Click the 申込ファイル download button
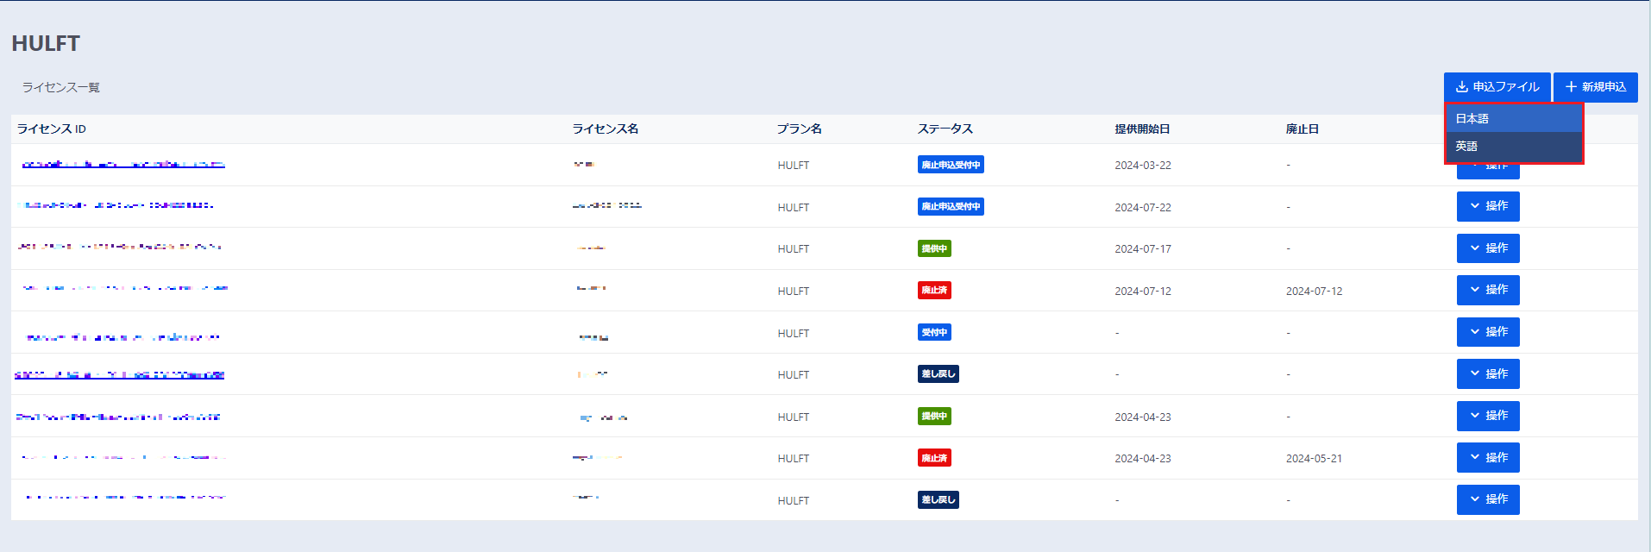1651x552 pixels. tap(1497, 87)
